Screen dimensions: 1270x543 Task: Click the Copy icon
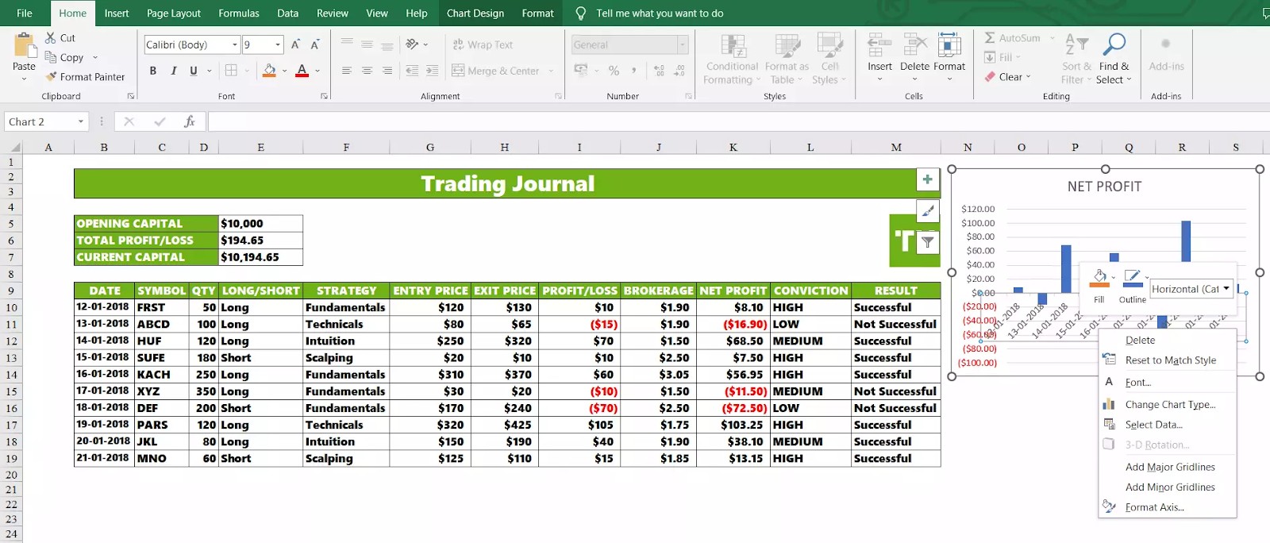(x=51, y=57)
